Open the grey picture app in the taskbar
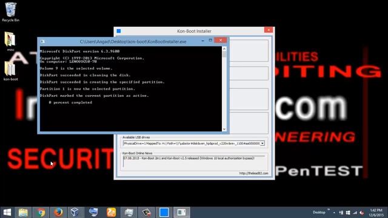 [129, 213]
